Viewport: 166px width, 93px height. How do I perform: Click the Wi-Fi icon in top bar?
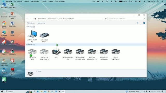click(116, 1)
